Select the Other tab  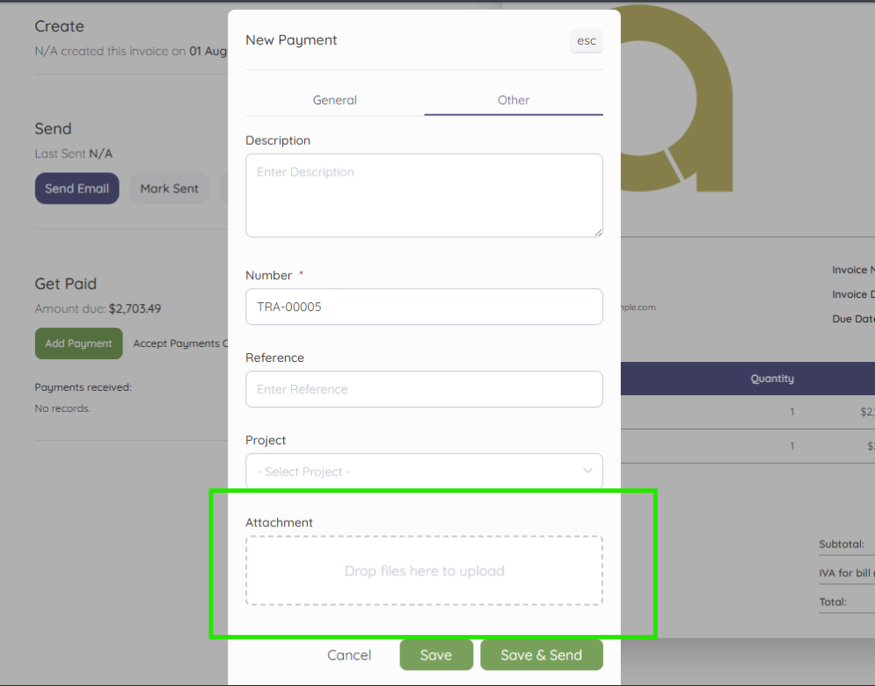513,100
